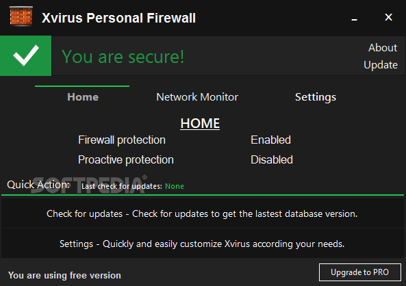Open the Network Monitor tab

(197, 97)
